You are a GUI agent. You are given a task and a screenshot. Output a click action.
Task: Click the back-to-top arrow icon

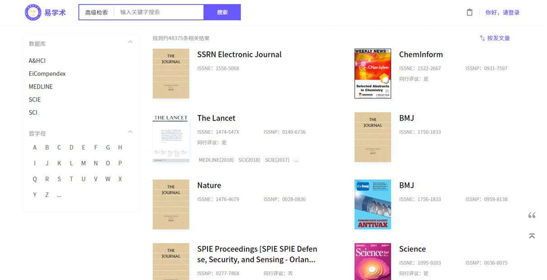532,236
